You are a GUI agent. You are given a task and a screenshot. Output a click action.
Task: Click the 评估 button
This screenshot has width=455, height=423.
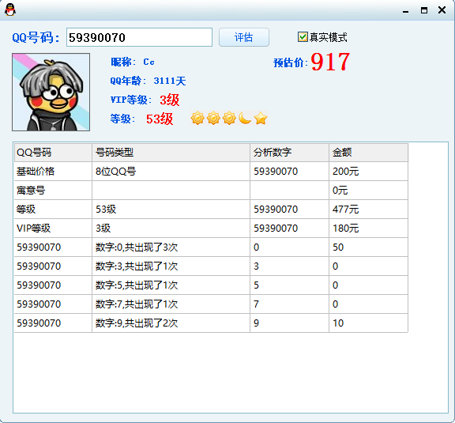click(x=244, y=37)
